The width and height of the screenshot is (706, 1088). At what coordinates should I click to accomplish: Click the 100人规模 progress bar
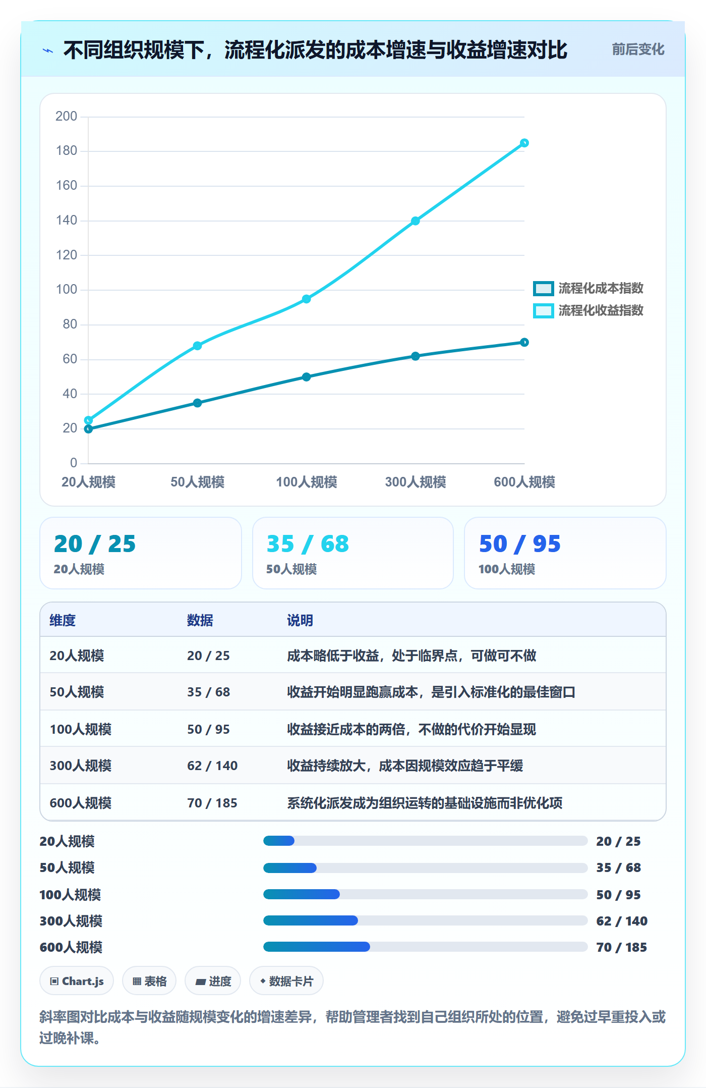425,894
